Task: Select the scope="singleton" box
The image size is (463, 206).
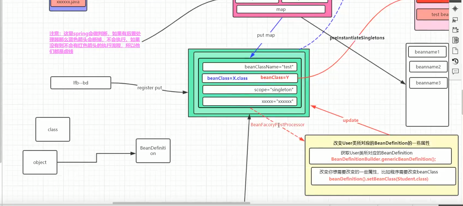Action: (x=250, y=90)
